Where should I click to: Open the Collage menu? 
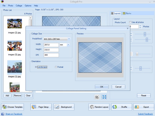point(19,6)
